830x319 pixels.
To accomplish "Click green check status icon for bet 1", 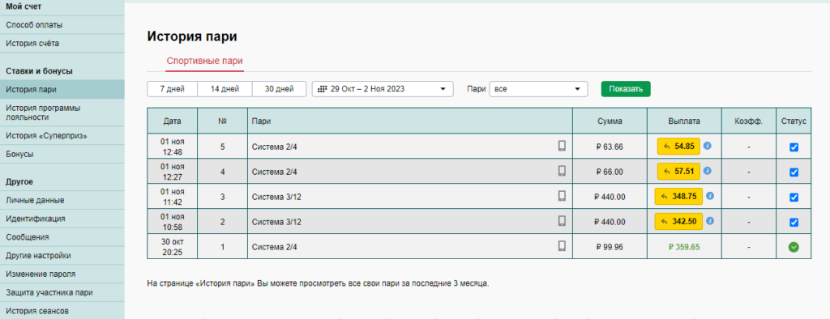I will tap(793, 246).
